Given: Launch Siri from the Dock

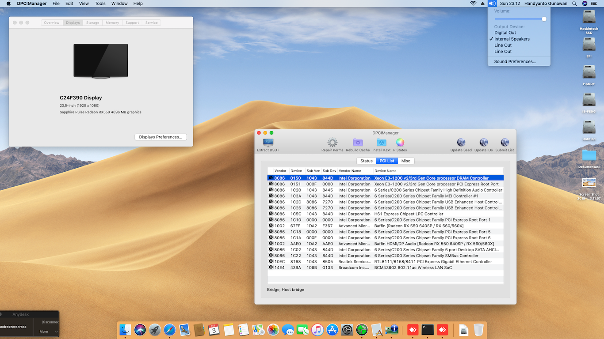Looking at the screenshot, I should coord(140,329).
